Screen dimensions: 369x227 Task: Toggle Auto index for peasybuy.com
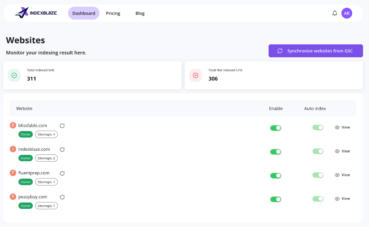pos(318,198)
